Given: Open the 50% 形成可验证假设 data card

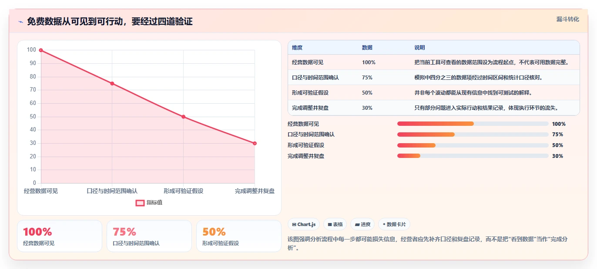Looking at the screenshot, I should (239, 236).
